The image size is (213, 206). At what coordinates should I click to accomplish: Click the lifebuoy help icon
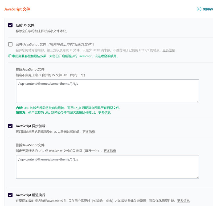[199, 9]
